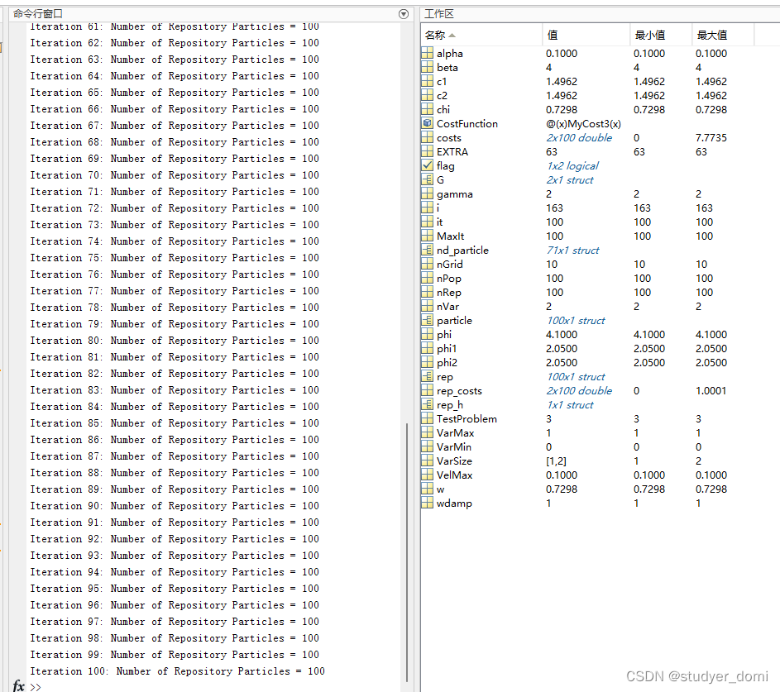Click the matrix icon beside rep_costs
Screen dimensions: 780x692
click(x=427, y=390)
